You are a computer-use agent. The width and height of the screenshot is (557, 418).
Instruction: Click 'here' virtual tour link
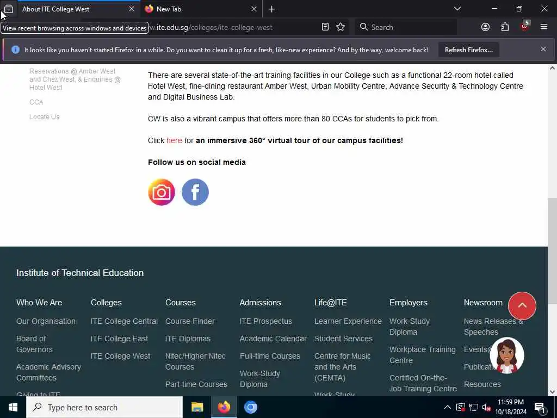174,140
